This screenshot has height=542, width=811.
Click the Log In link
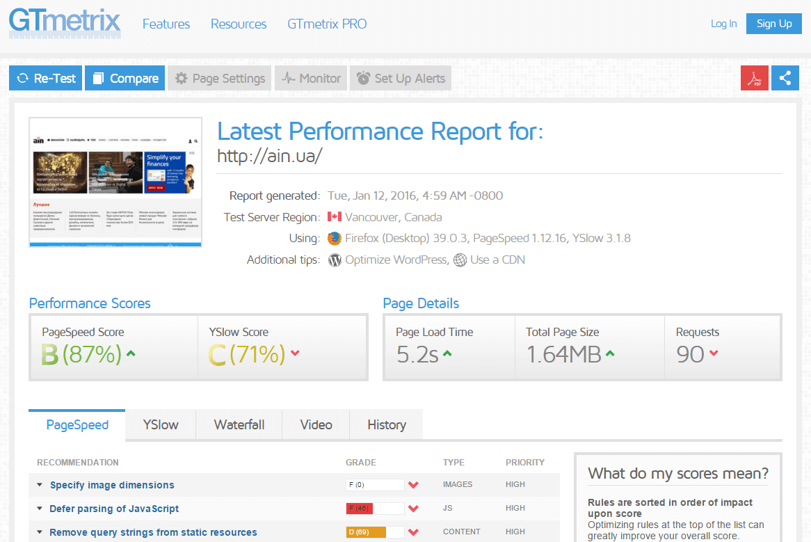[x=723, y=24]
